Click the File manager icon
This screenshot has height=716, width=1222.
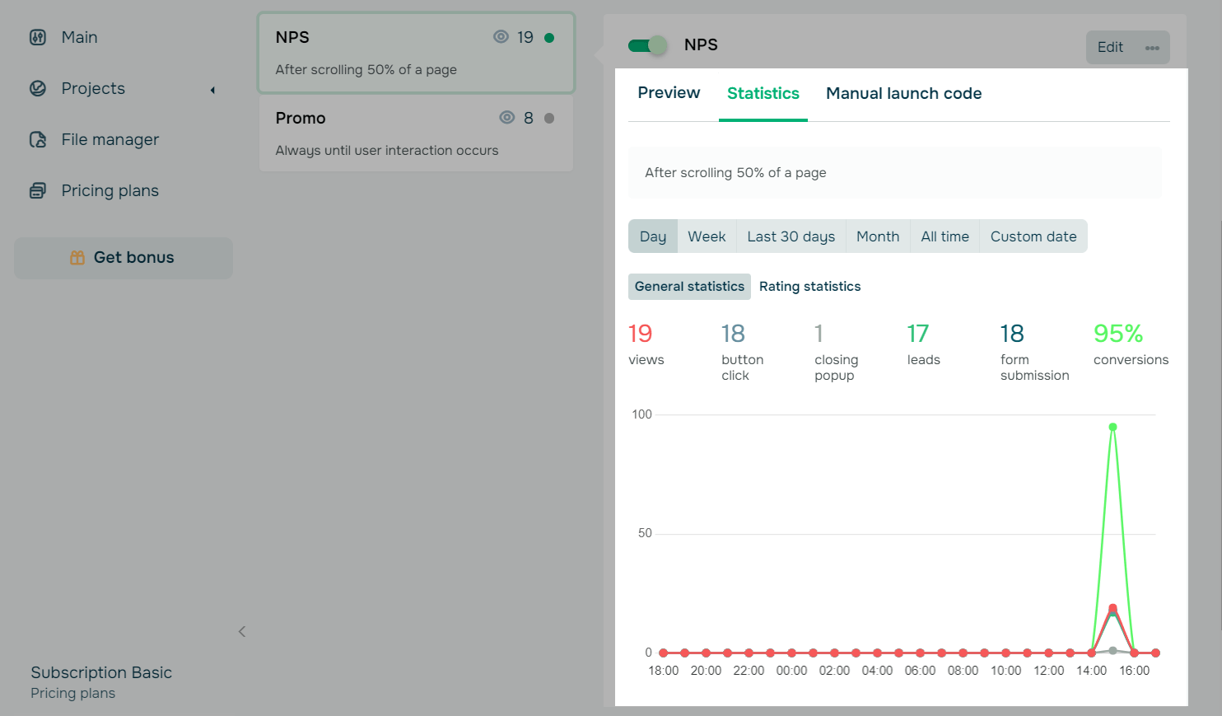pyautogui.click(x=38, y=139)
